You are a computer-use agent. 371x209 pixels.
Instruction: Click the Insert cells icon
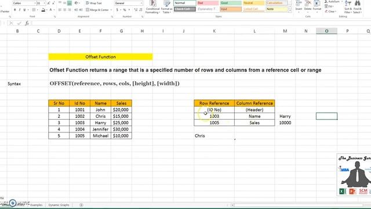click(x=299, y=6)
